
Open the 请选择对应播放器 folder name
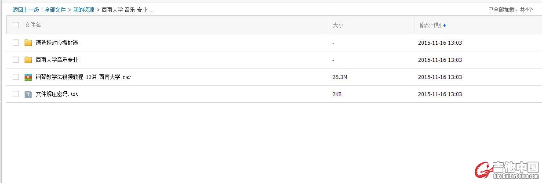point(57,43)
